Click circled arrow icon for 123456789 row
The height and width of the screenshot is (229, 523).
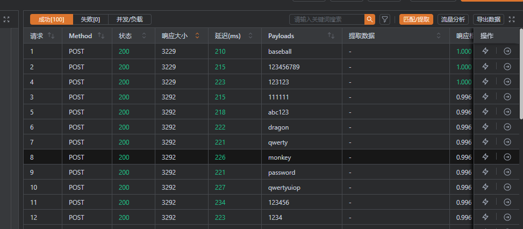tap(507, 67)
